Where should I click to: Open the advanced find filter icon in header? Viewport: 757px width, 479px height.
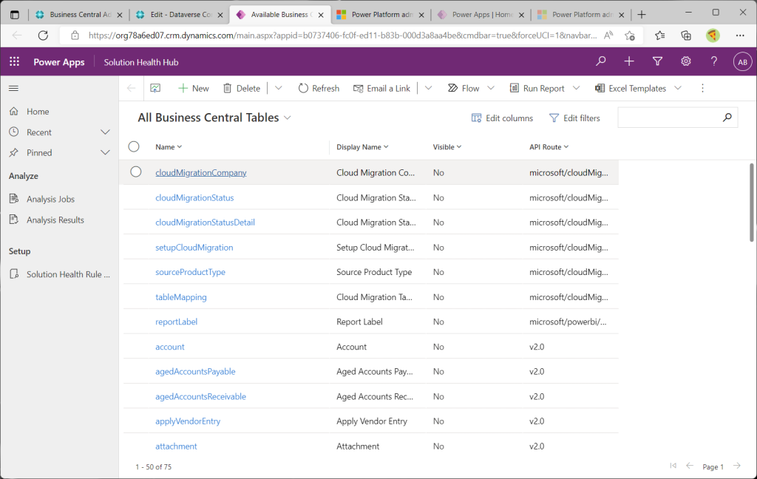[657, 61]
